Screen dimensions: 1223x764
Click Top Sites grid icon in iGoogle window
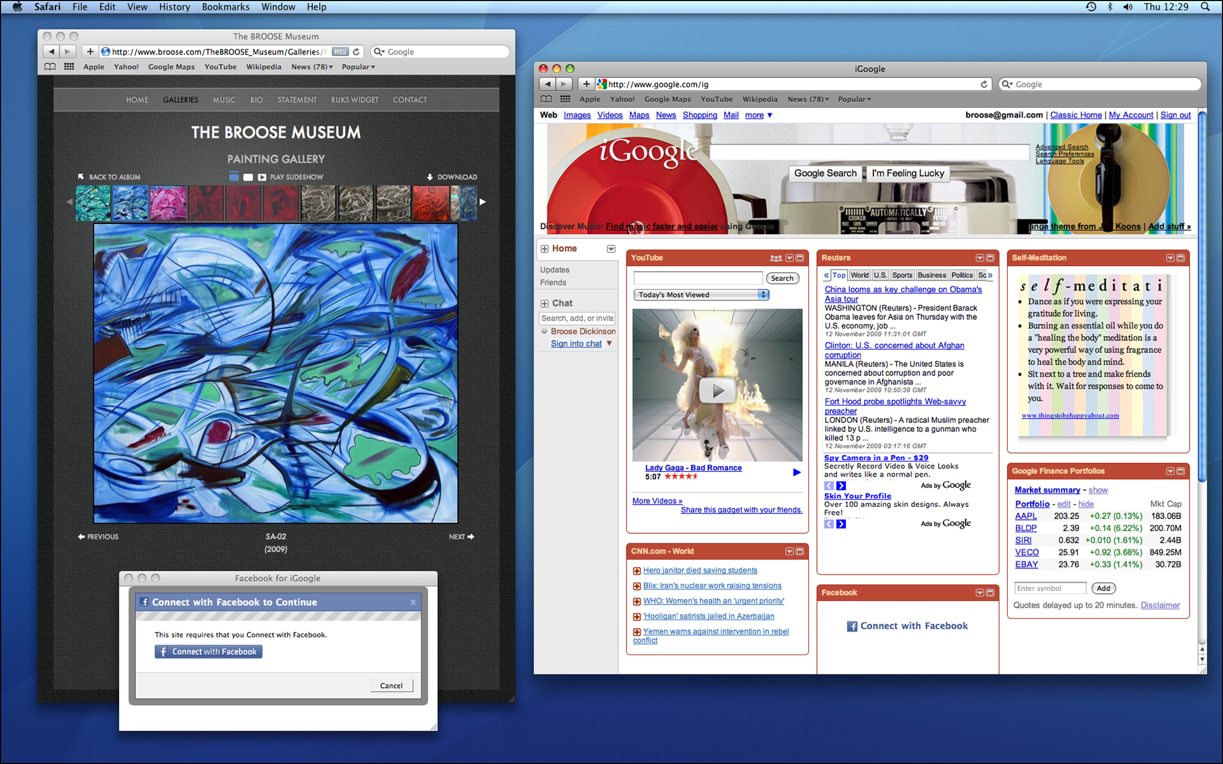click(x=565, y=99)
